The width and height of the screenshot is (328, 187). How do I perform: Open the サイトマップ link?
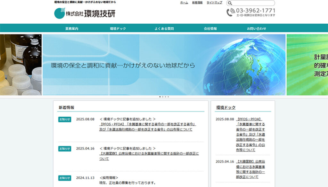pyautogui.click(x=214, y=3)
